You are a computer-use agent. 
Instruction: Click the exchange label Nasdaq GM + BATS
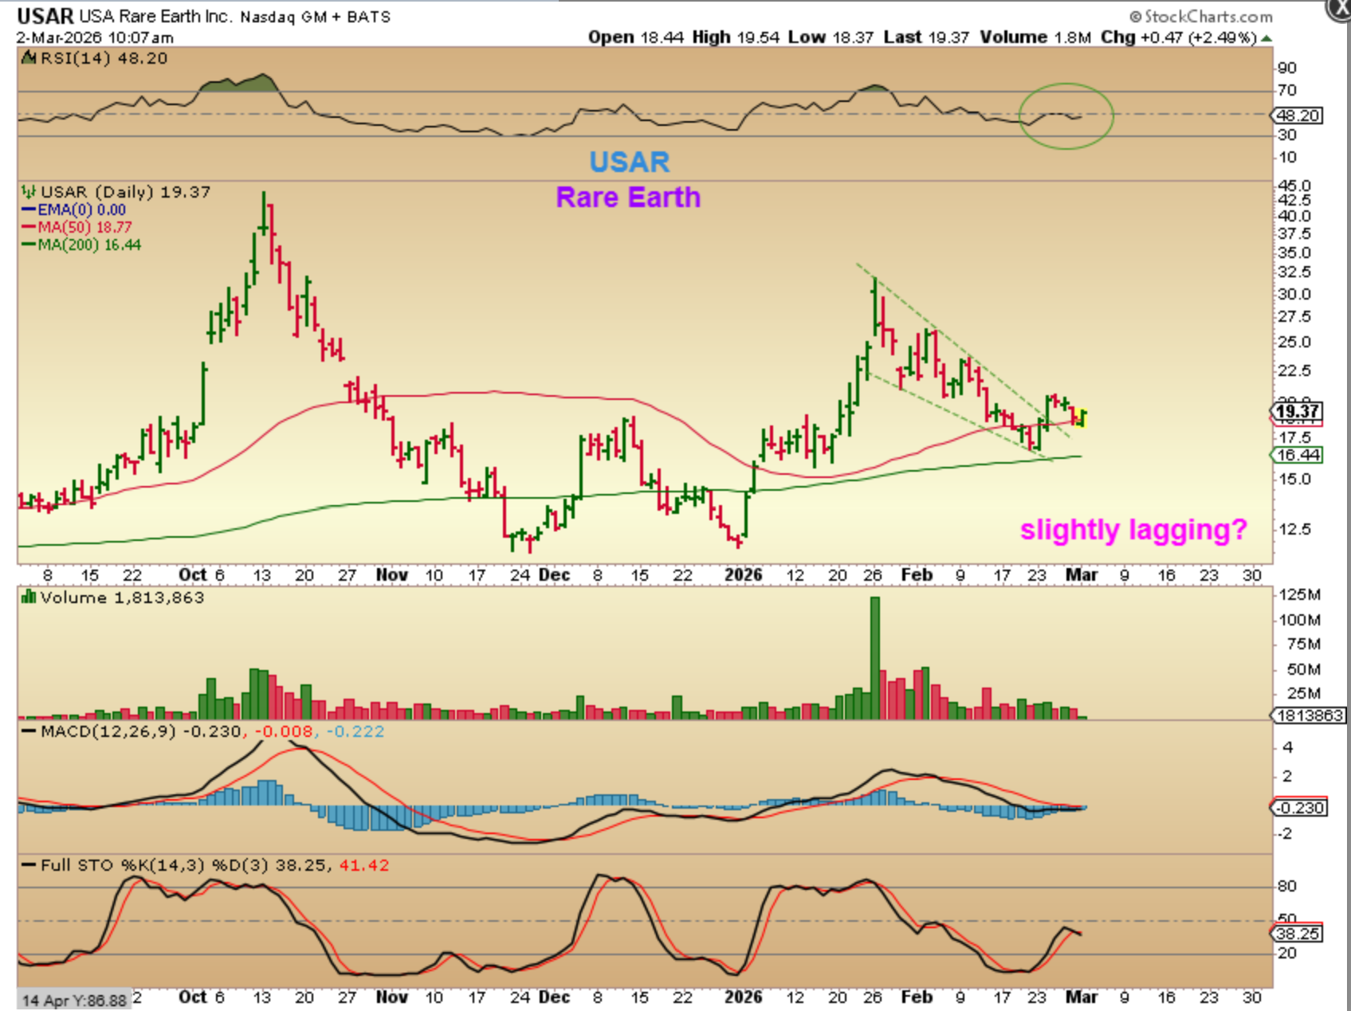click(316, 17)
